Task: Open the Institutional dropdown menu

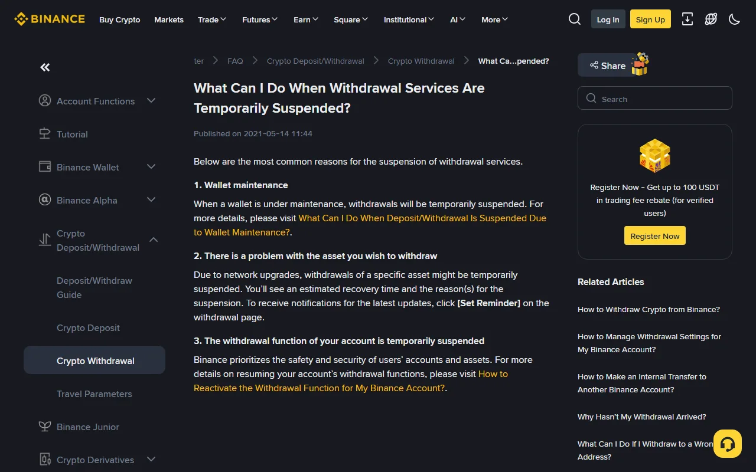Action: [x=409, y=19]
